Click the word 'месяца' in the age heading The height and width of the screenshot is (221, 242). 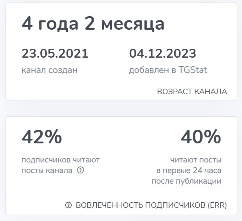point(133,25)
